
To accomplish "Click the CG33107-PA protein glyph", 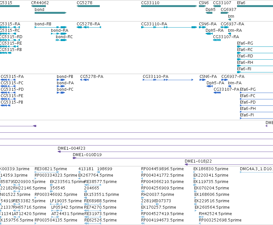I will (217, 93).
